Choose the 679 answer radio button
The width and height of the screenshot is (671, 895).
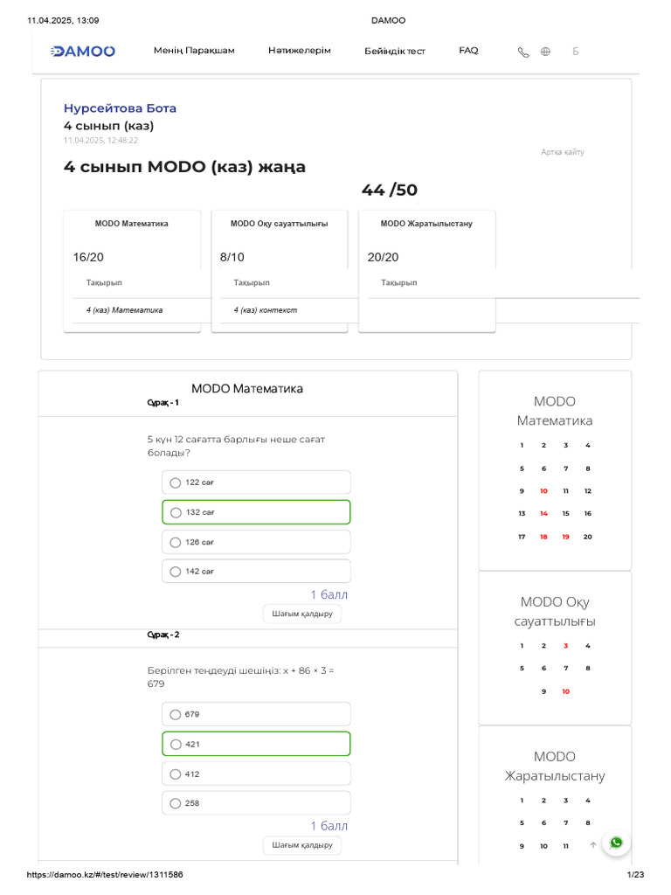[x=175, y=715]
